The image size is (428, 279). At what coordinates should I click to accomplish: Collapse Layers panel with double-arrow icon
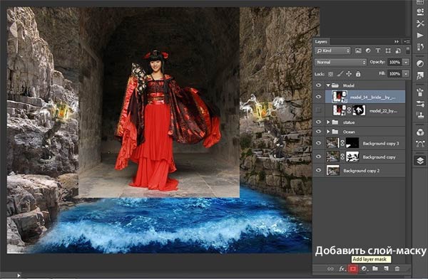pyautogui.click(x=397, y=41)
